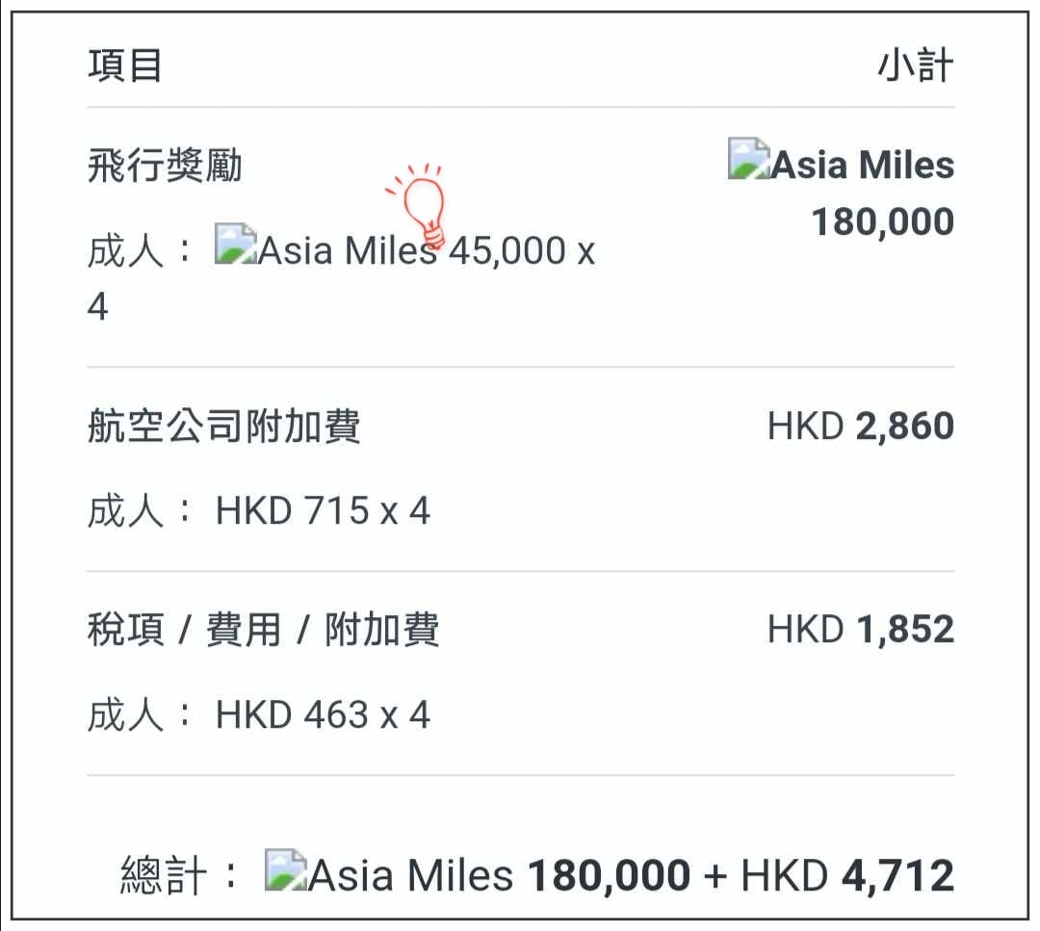
Task: Click the 稅項 / 費用 / 附加費 row title
Action: point(263,630)
